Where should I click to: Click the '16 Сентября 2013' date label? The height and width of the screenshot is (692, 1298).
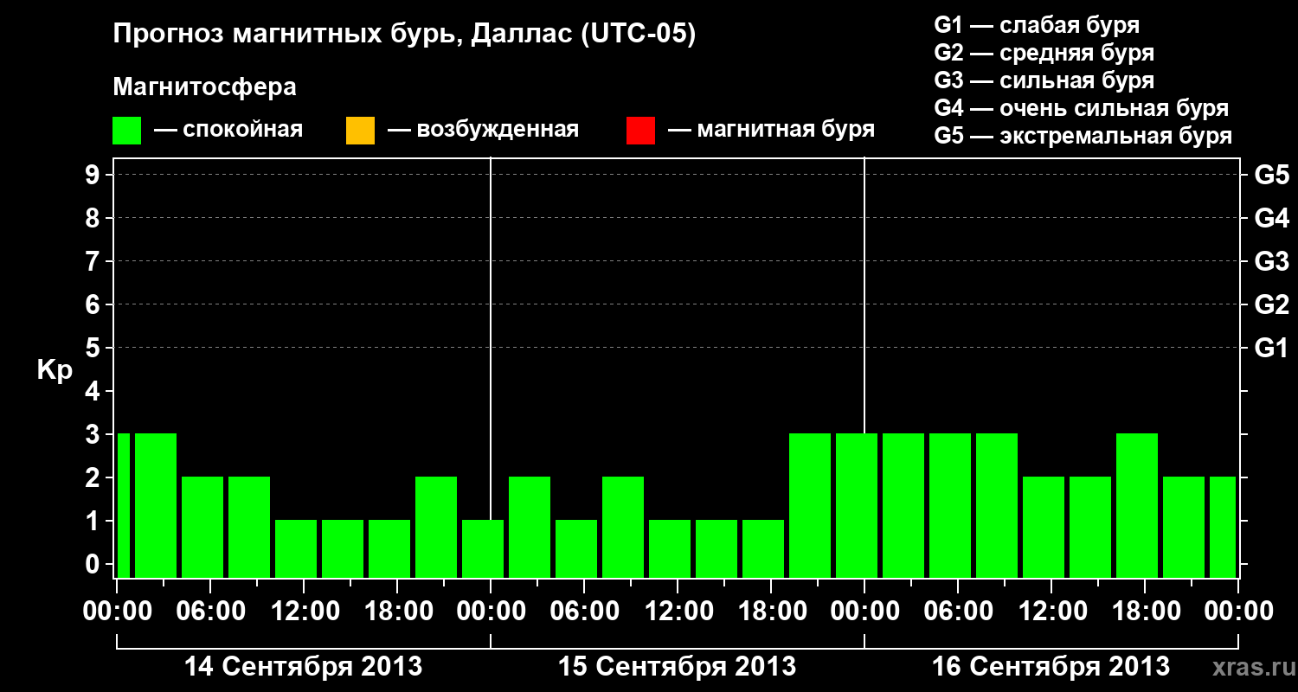click(x=1051, y=667)
